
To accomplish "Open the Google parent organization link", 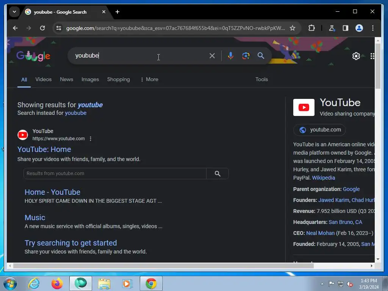I will [351, 189].
